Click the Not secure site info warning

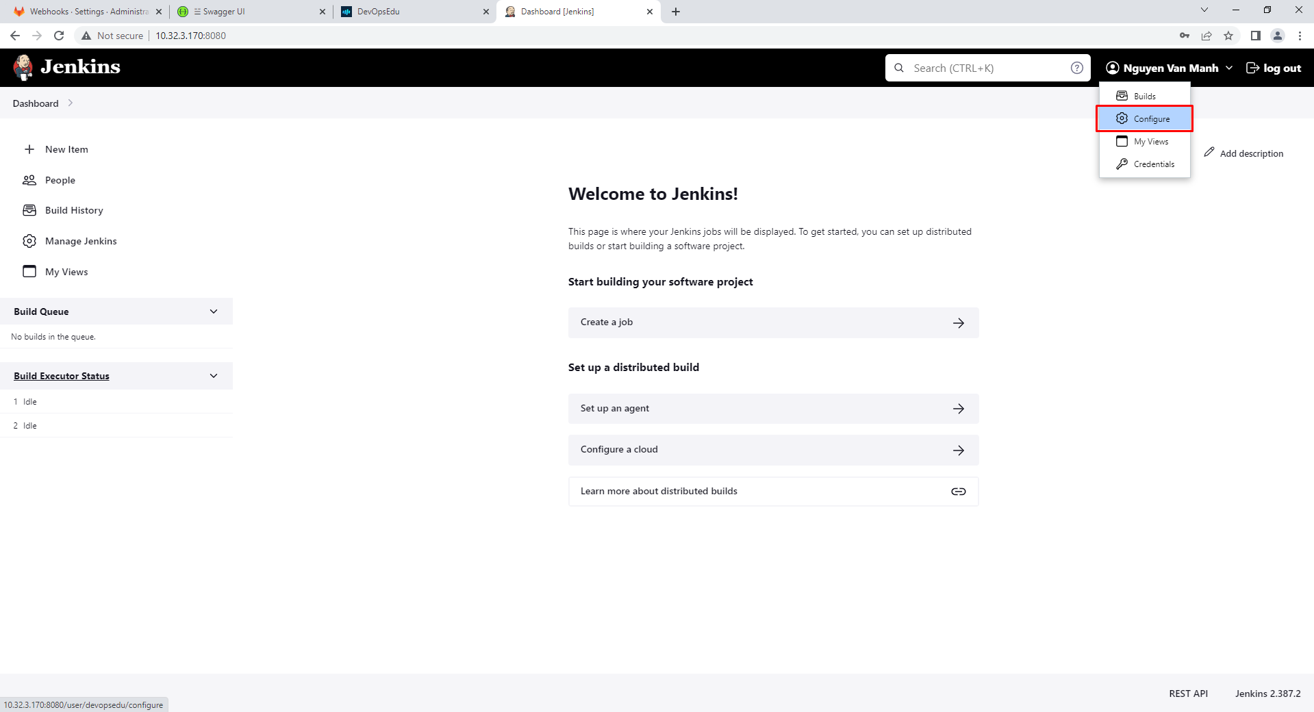[112, 36]
